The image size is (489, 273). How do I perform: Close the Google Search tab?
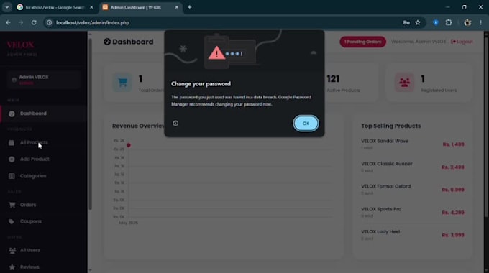91,7
